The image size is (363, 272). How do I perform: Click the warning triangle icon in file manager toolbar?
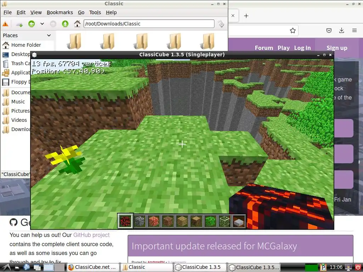click(x=5, y=24)
